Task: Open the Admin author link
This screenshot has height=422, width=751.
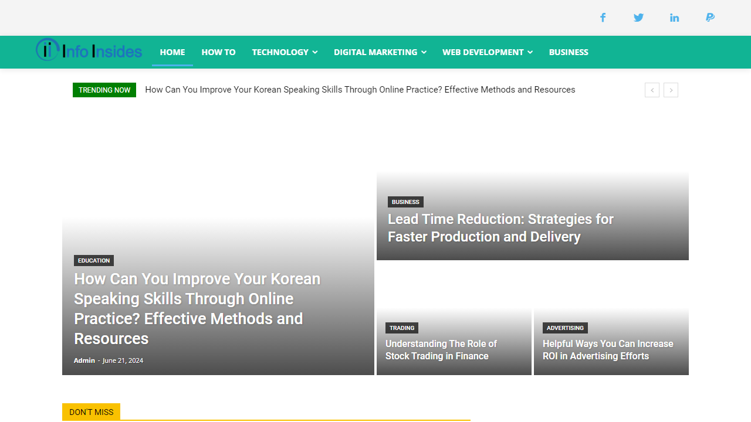Action: tap(84, 360)
